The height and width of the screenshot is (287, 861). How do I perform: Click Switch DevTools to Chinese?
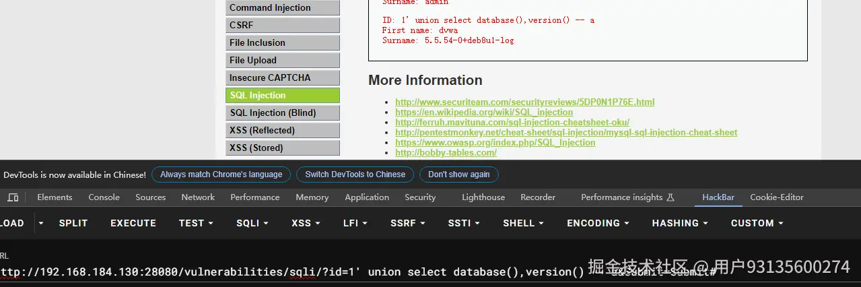pyautogui.click(x=355, y=174)
